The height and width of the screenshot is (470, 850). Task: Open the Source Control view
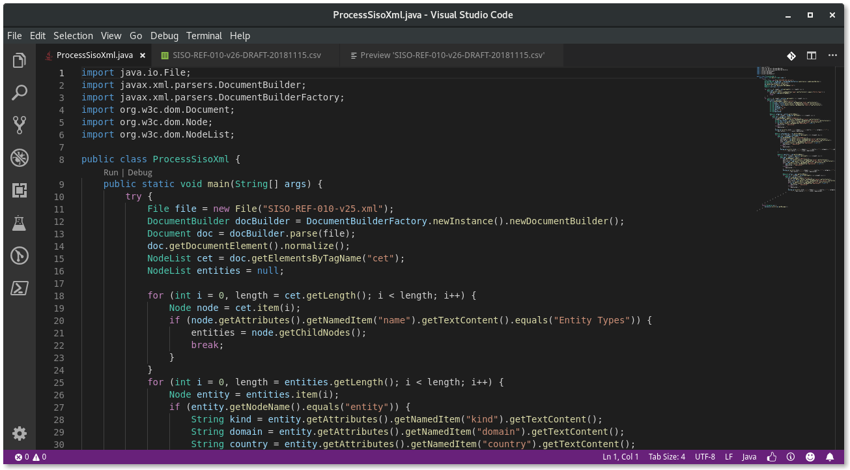[x=20, y=125]
